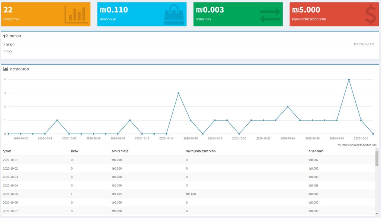Click the קישור רווחים column header

[120, 151]
